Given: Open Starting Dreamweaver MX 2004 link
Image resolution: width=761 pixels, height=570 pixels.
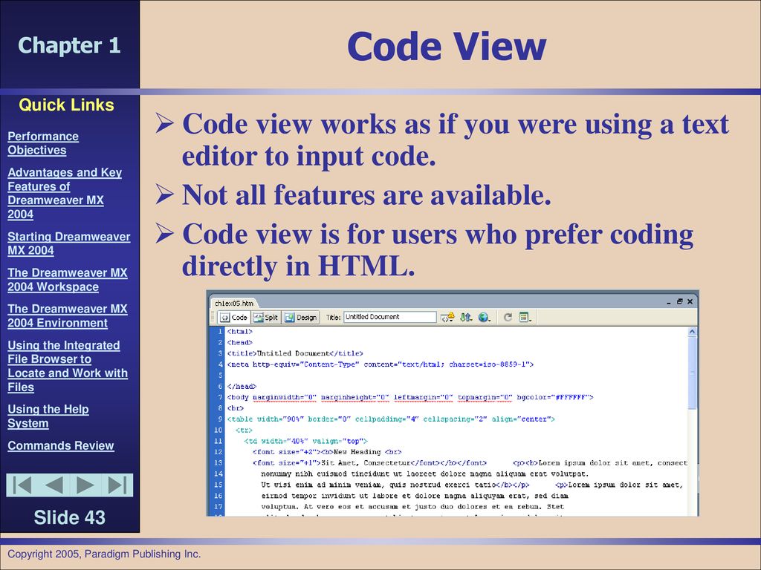Looking at the screenshot, I should tap(69, 243).
